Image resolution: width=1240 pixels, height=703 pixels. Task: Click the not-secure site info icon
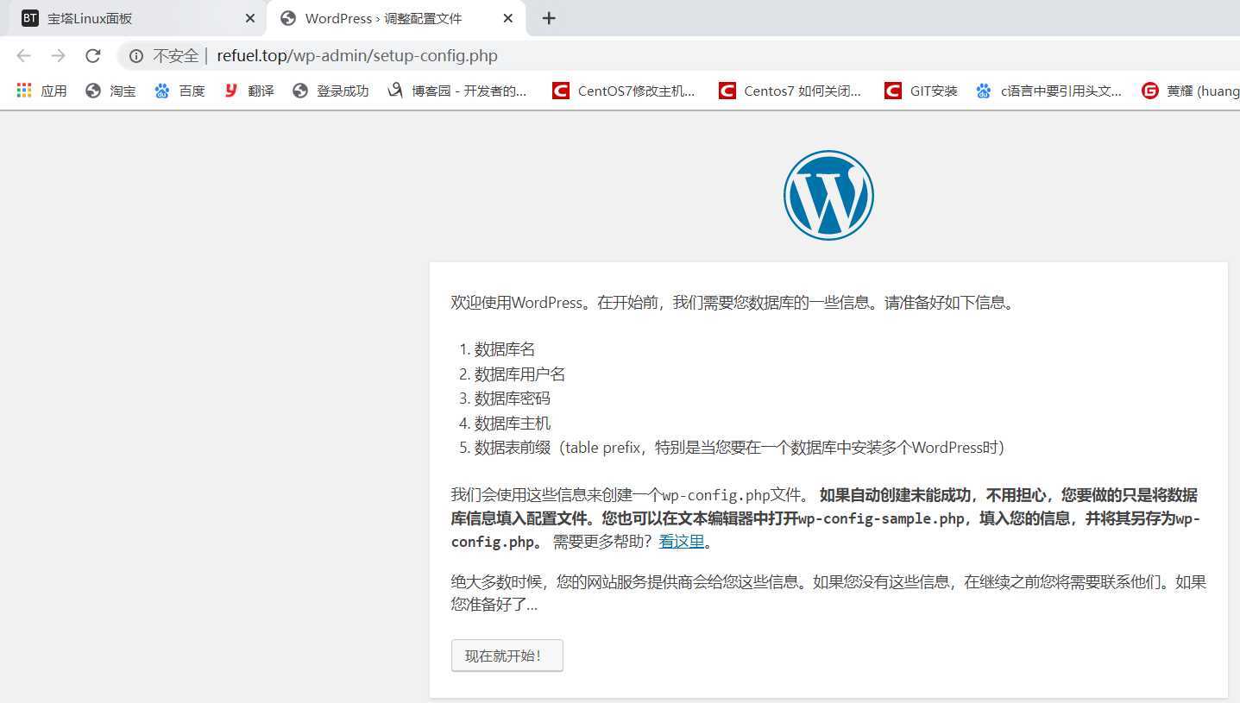tap(136, 56)
